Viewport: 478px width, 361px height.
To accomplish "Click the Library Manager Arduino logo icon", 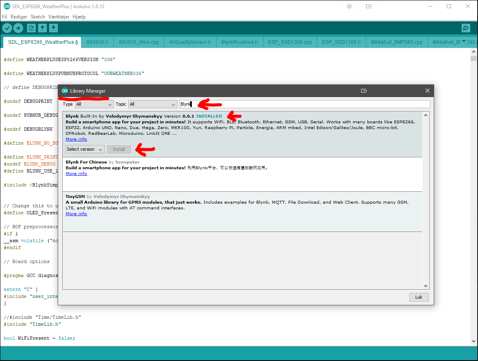I will point(65,91).
